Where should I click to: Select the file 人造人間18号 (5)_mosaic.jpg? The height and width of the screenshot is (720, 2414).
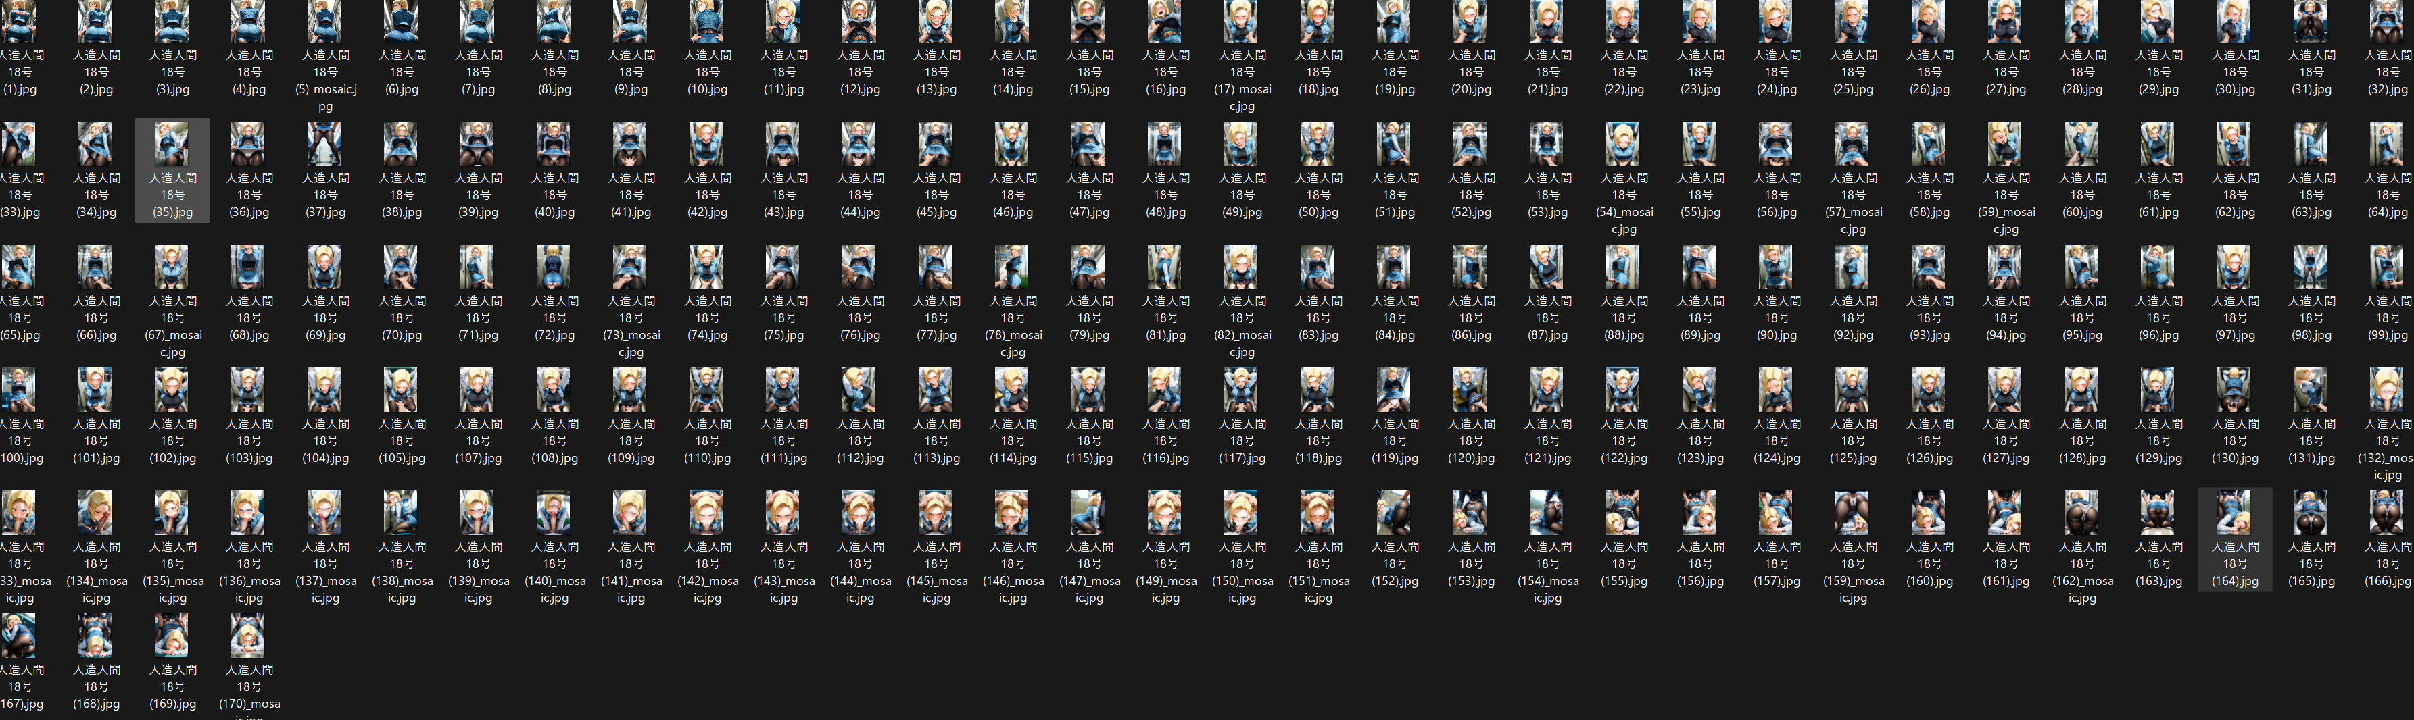click(x=325, y=56)
